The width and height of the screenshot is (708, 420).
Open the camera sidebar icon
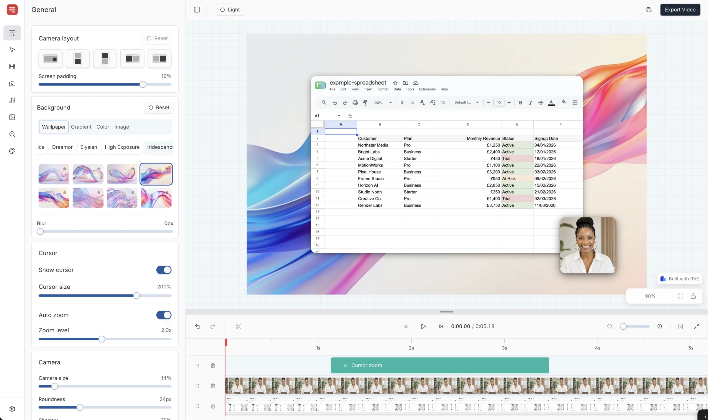tap(12, 84)
